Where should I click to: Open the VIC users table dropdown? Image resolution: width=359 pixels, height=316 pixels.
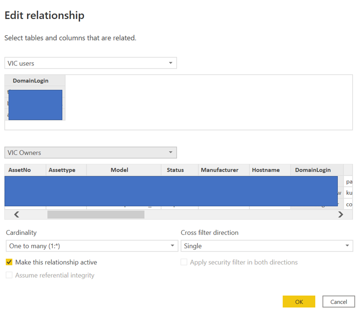coord(90,63)
